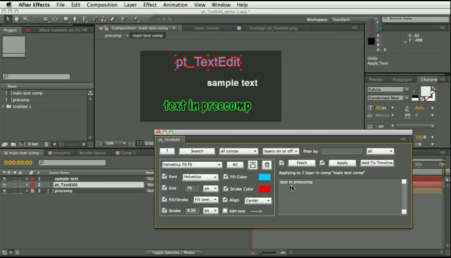Toggle the Fill Color checkbox
Image resolution: width=451 pixels, height=258 pixels.
(225, 177)
